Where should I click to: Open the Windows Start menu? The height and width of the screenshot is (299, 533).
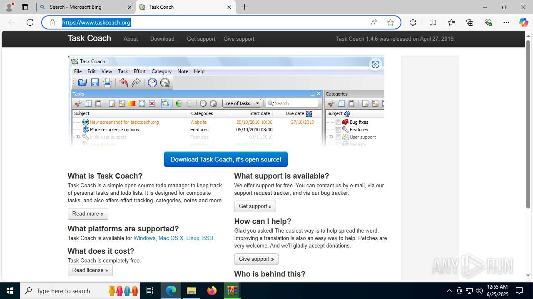(10, 291)
